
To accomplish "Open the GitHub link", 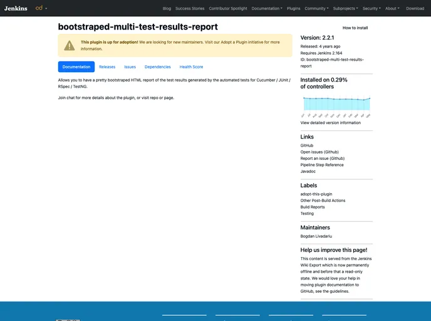I will coord(307,145).
